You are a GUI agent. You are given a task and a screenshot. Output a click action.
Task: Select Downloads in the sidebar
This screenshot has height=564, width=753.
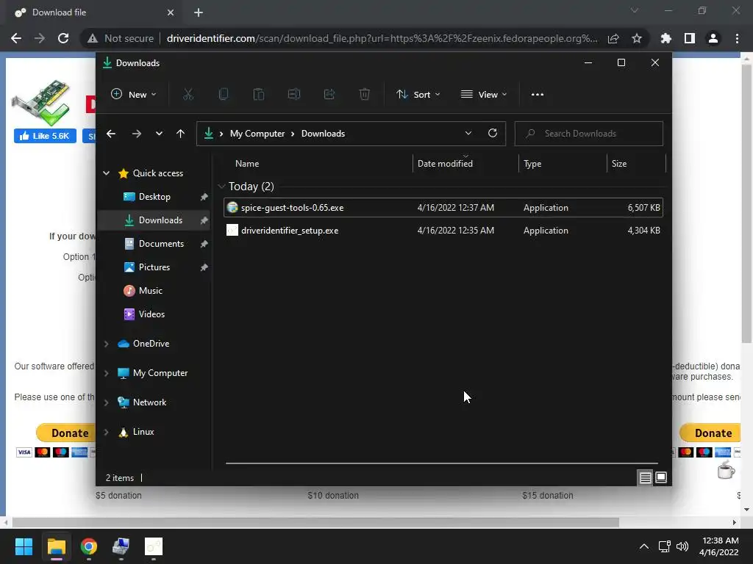click(x=154, y=220)
